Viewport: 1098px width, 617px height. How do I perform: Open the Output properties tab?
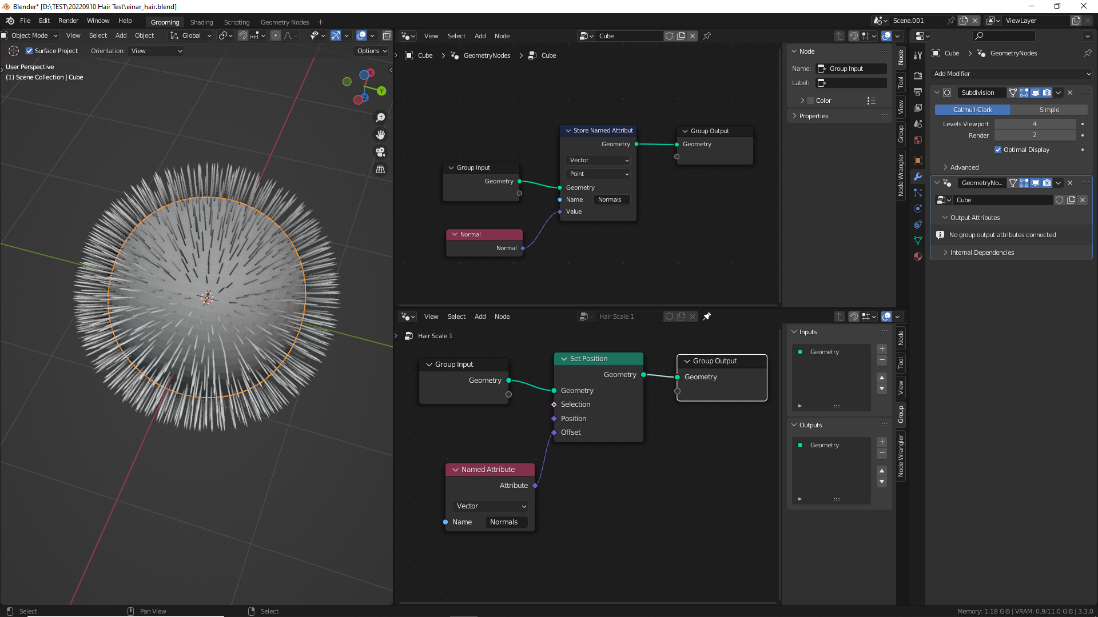point(918,91)
